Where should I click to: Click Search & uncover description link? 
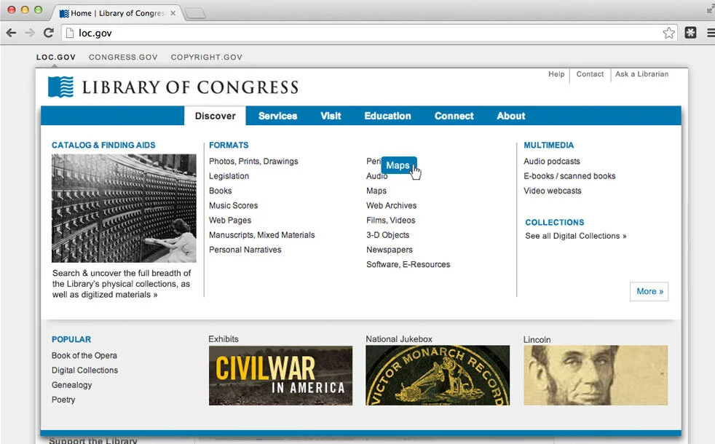pos(122,284)
